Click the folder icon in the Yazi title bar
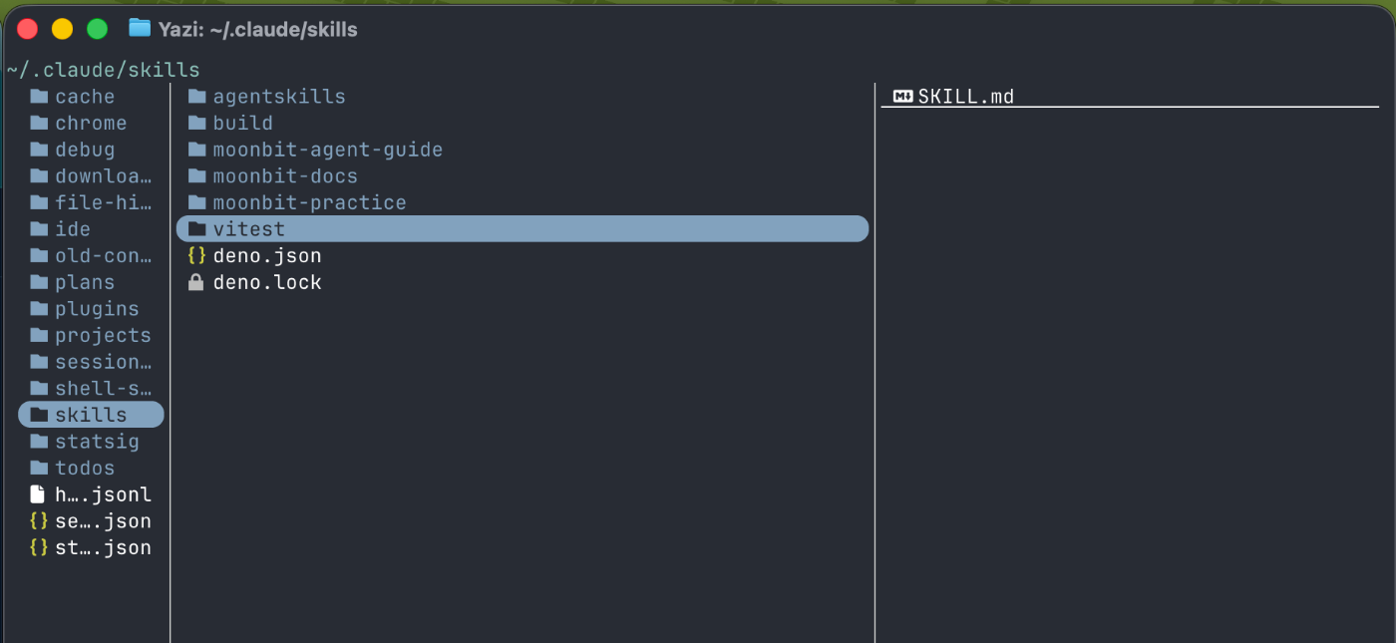Viewport: 1396px width, 643px height. [140, 29]
